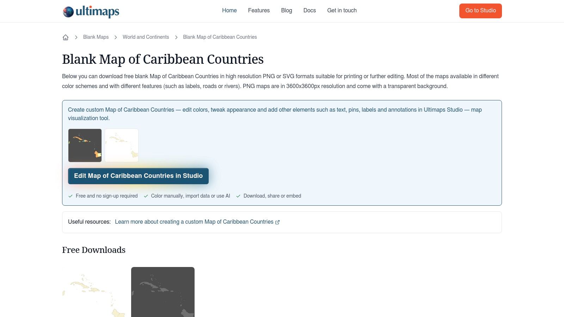This screenshot has width=564, height=317.
Task: Select the Blank Map of Caribbean Countries breadcrumb
Action: point(220,37)
